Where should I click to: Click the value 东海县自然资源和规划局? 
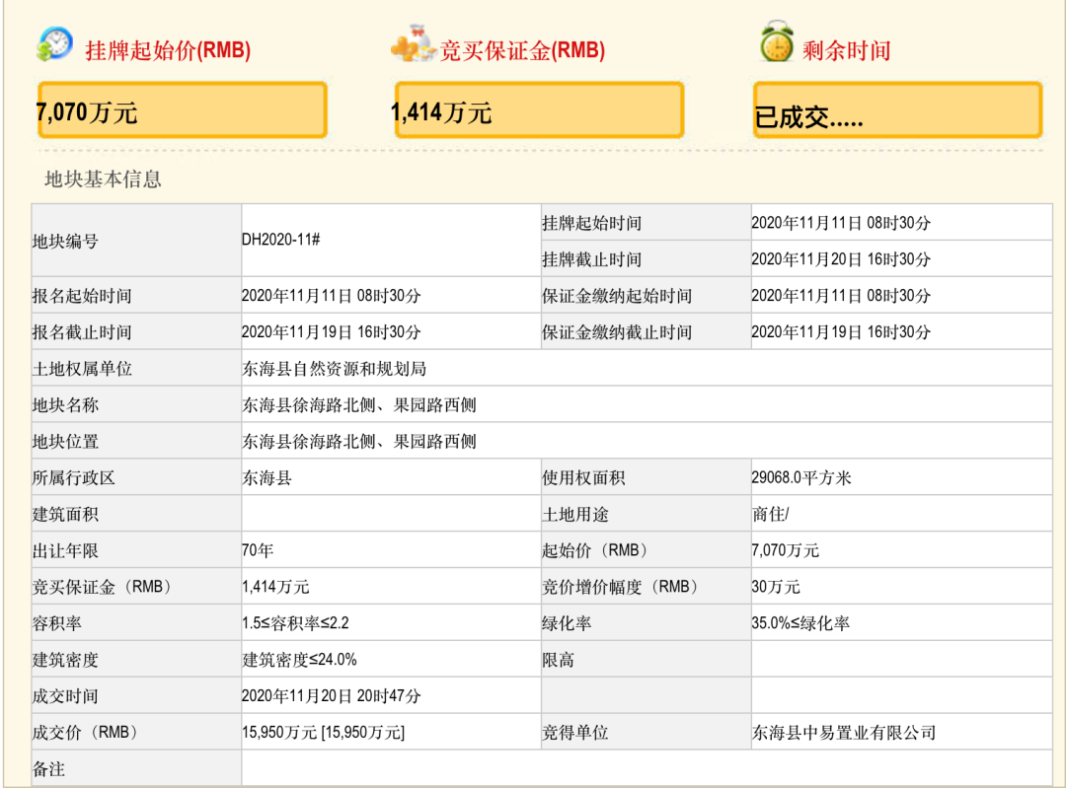[334, 369]
